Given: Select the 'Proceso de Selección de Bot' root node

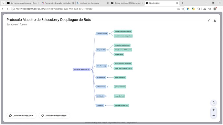Looking at the screenshot, I should (82, 70).
